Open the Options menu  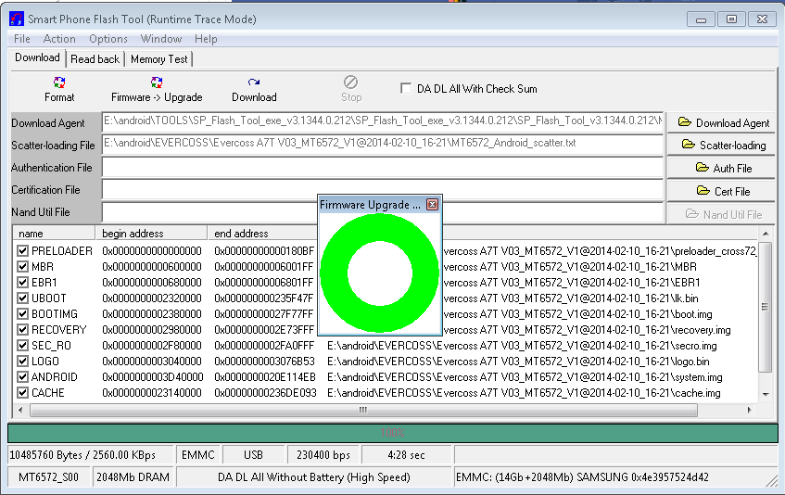pyautogui.click(x=108, y=39)
